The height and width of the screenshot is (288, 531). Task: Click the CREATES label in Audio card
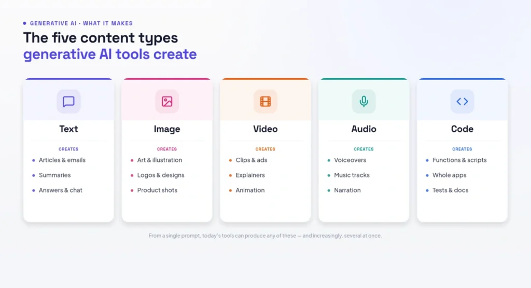[364, 149]
